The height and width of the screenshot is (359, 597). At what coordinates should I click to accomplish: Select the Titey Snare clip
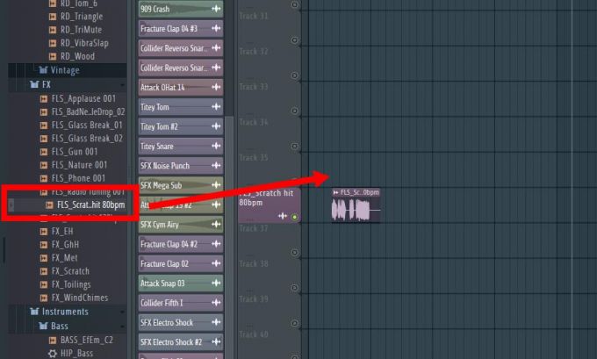coord(181,147)
